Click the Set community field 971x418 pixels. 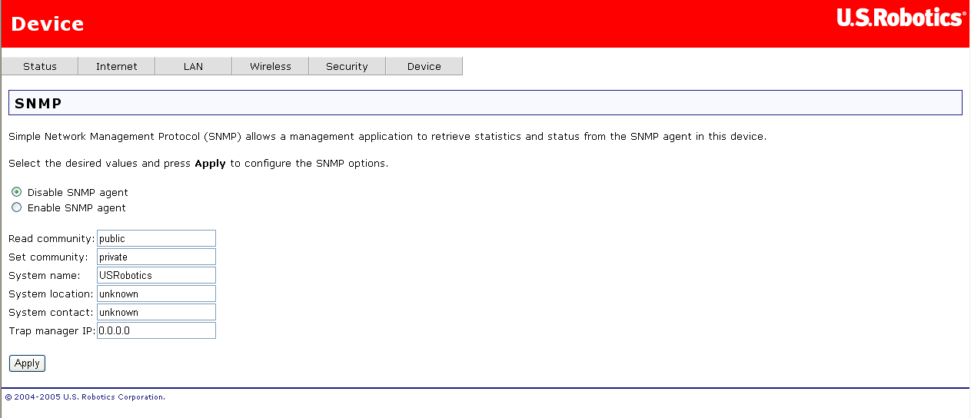pos(156,257)
